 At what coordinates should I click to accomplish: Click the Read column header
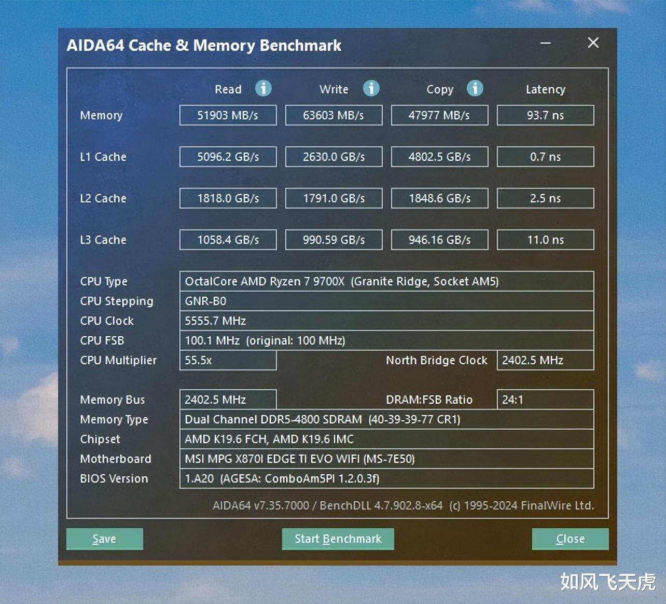[228, 89]
